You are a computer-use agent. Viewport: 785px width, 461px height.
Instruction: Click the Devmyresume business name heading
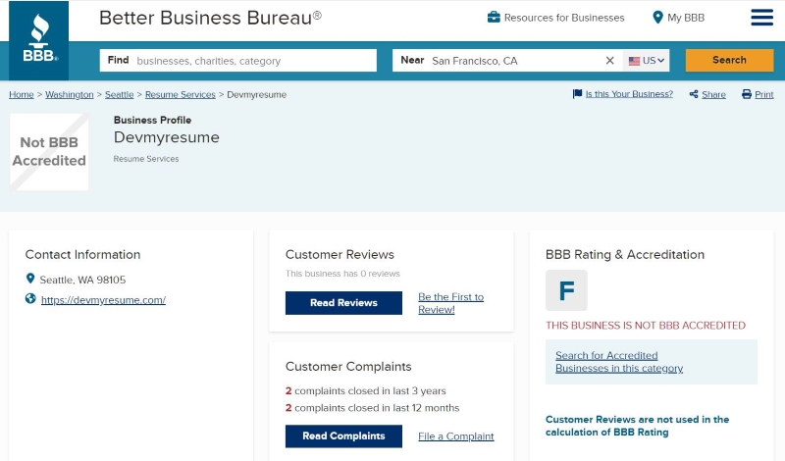[x=166, y=137]
